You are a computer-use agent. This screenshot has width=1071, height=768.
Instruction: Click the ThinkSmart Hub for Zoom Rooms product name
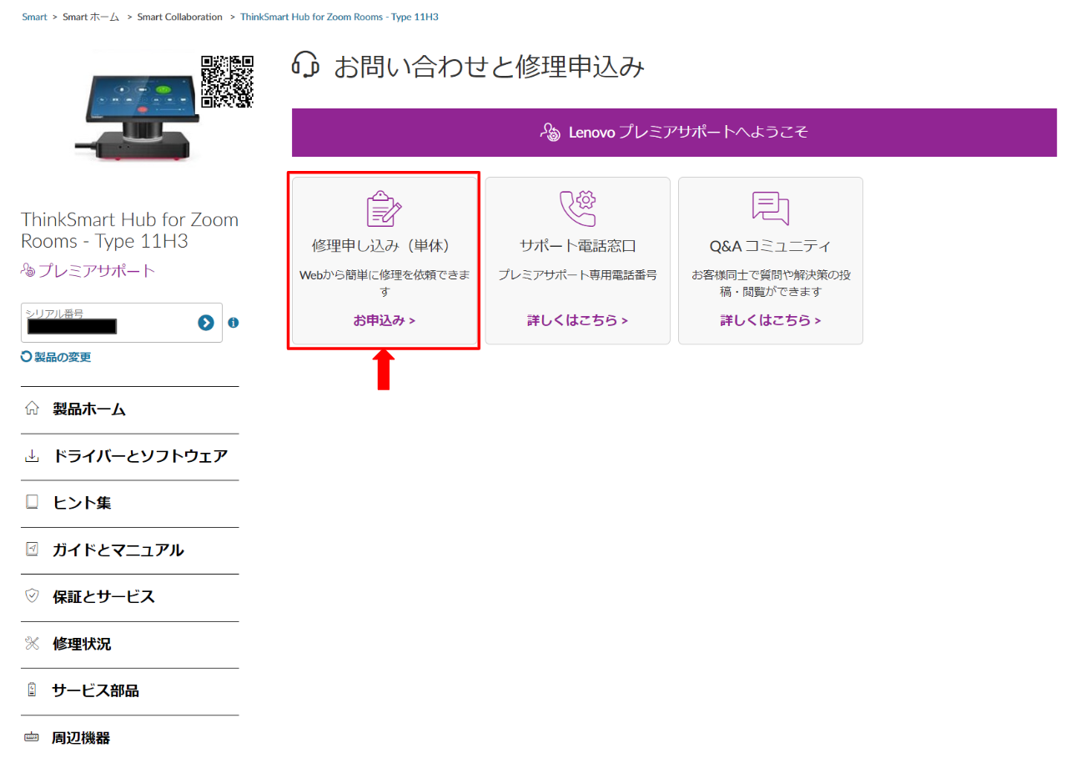click(x=129, y=231)
